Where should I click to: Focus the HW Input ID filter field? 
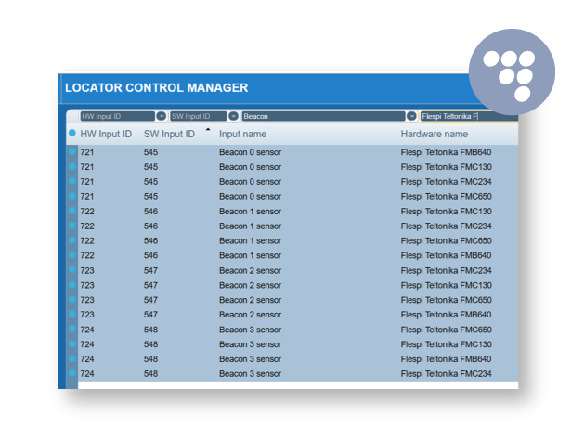(117, 116)
